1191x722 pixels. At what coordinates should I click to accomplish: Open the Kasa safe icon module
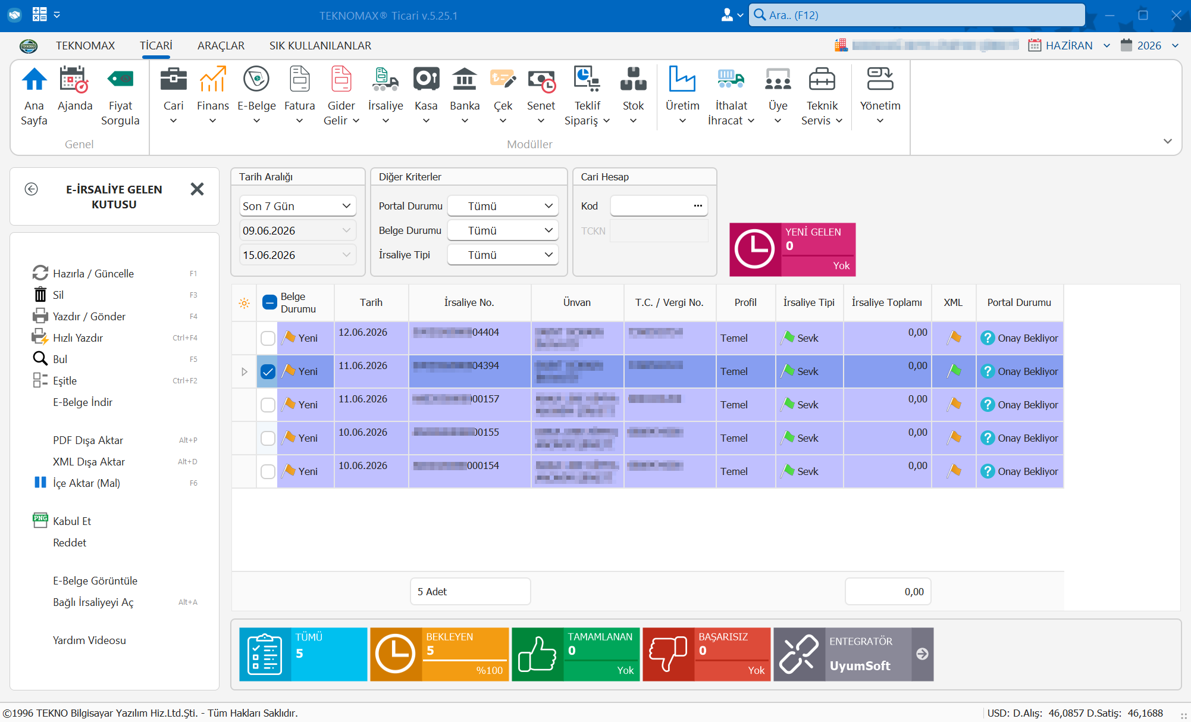[x=426, y=80]
